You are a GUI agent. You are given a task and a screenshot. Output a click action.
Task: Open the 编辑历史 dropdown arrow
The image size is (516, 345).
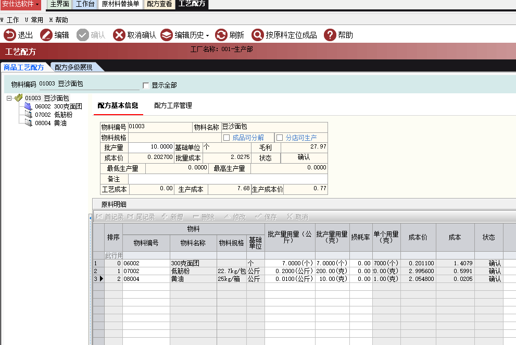click(x=207, y=35)
